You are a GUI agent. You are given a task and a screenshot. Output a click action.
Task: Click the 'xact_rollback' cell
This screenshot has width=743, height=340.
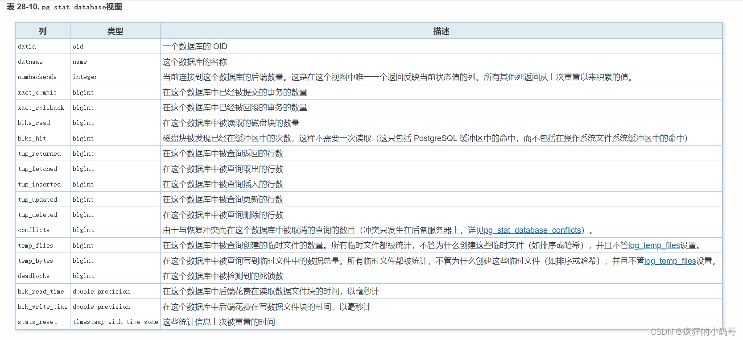(x=43, y=108)
